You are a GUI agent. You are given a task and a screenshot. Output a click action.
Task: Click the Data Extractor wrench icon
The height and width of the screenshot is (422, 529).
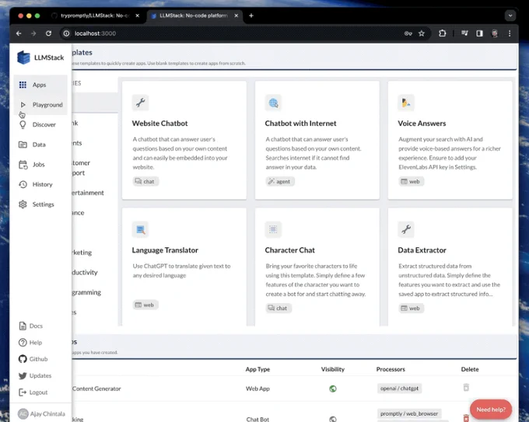point(406,229)
